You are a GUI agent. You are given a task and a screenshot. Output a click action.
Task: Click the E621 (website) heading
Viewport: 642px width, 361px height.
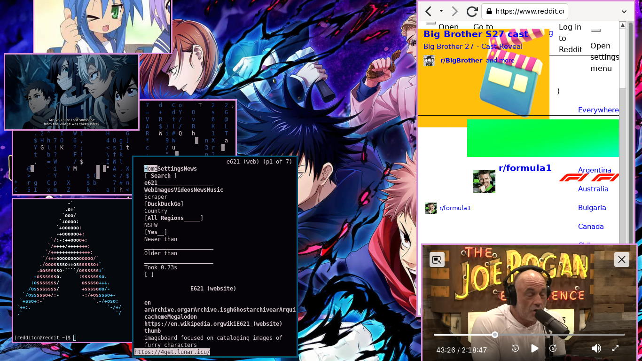click(x=213, y=289)
